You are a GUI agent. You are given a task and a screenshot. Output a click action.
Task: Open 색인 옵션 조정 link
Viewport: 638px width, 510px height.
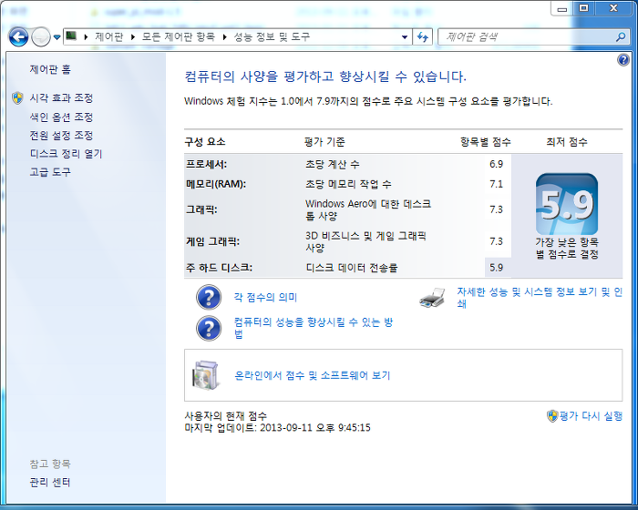pyautogui.click(x=61, y=117)
